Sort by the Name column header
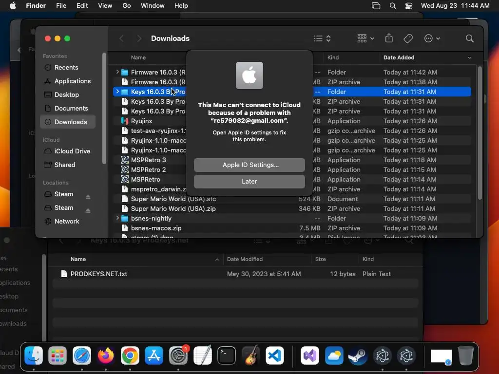The height and width of the screenshot is (374, 499). pyautogui.click(x=138, y=57)
